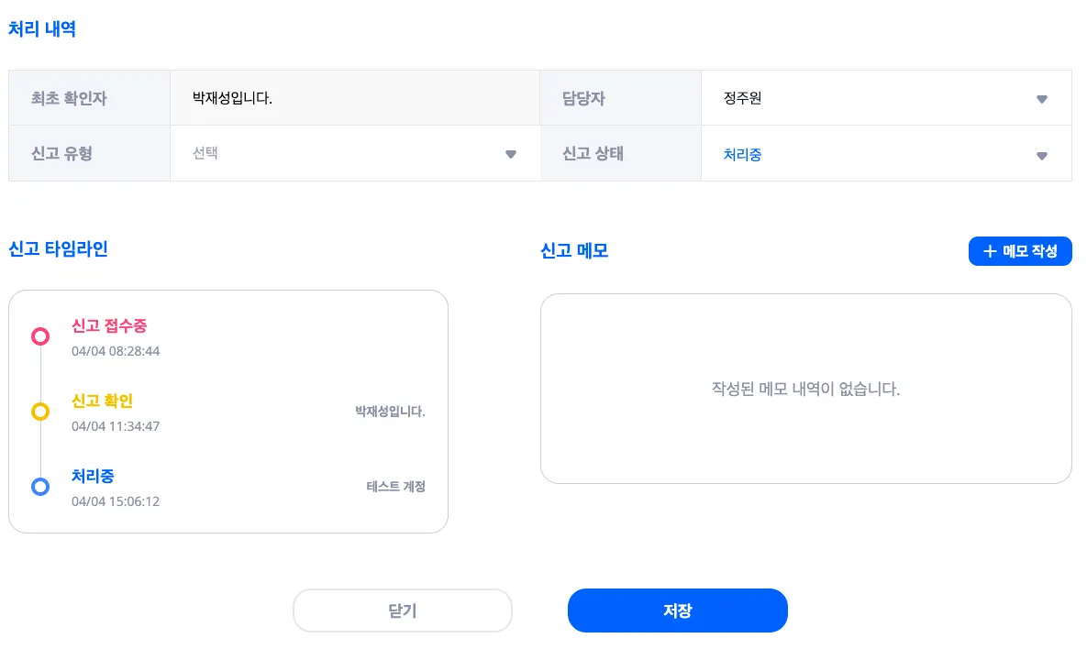Click the 신고 접수중 timeline label
Screen dimensions: 1087x649
(x=109, y=325)
